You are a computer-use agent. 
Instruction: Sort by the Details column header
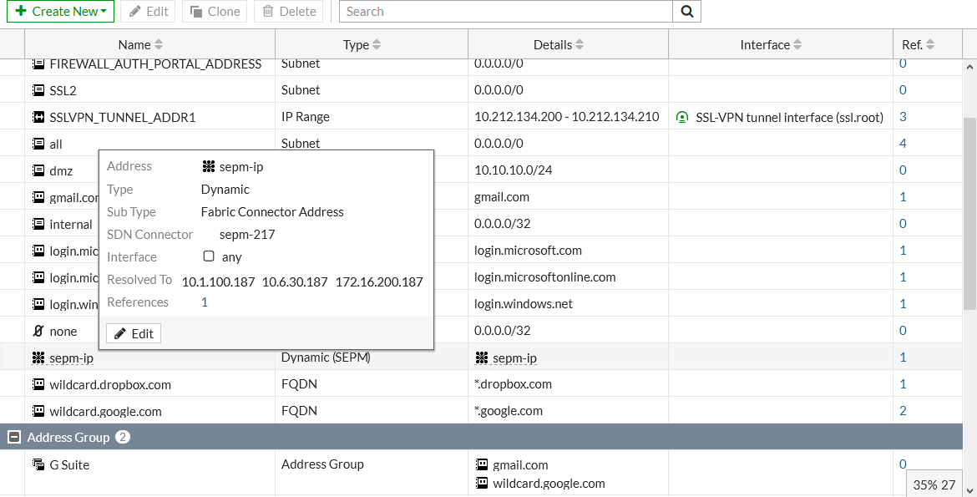(559, 45)
